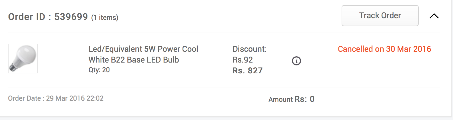Open the price info icon
Screen dimensions: 453x120
coord(296,61)
